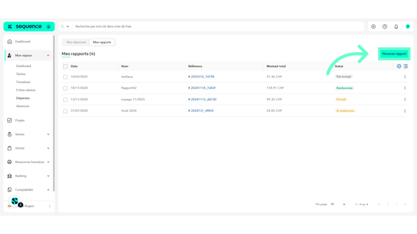Click the Projets checkmark icon
The height and width of the screenshot is (234, 417).
(10, 120)
